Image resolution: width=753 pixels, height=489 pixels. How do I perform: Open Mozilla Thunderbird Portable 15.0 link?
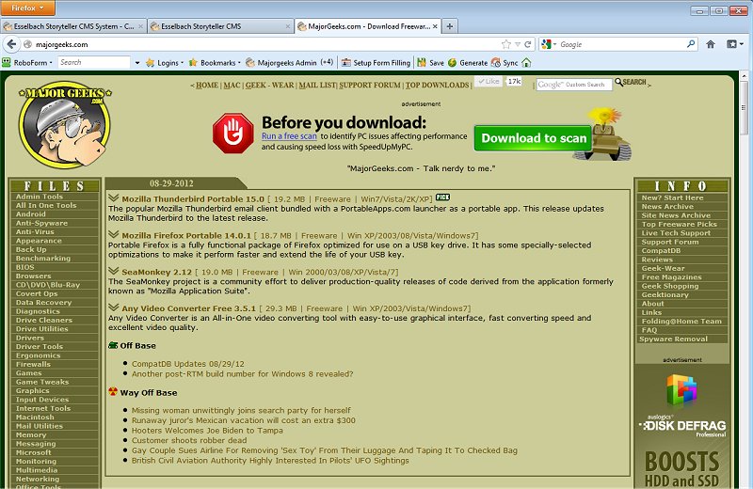click(x=193, y=198)
